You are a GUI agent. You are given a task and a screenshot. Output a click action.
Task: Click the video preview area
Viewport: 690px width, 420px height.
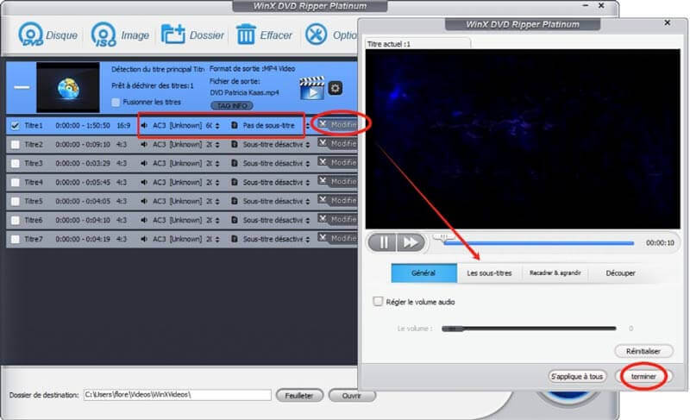pos(523,139)
